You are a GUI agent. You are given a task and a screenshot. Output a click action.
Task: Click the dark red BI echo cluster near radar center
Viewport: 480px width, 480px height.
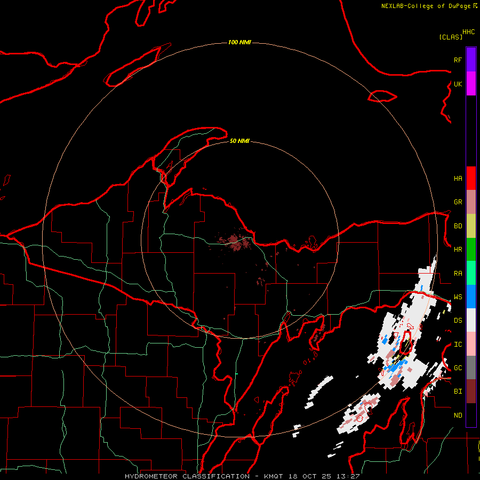click(235, 242)
